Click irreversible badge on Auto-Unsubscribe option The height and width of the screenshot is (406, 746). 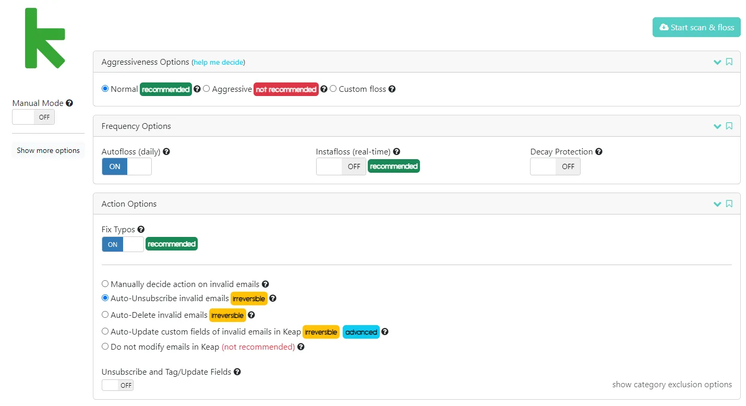(x=249, y=298)
